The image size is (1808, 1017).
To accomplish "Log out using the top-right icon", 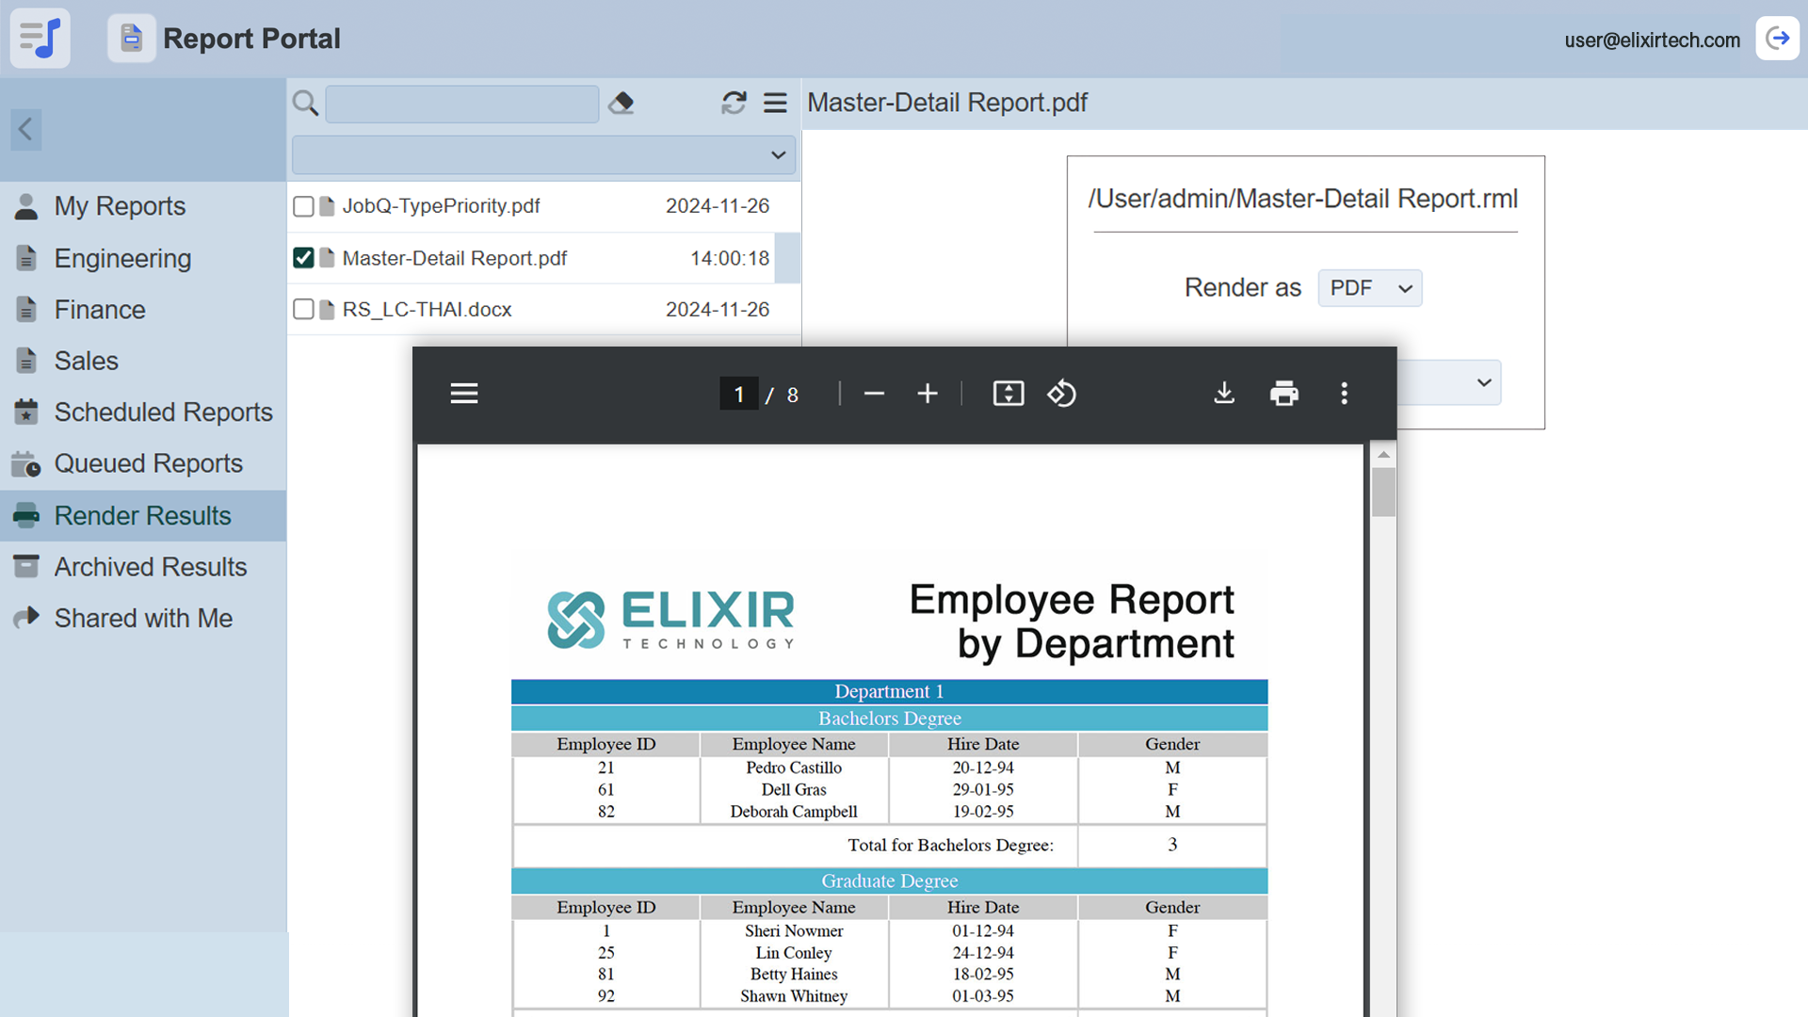I will pyautogui.click(x=1777, y=39).
